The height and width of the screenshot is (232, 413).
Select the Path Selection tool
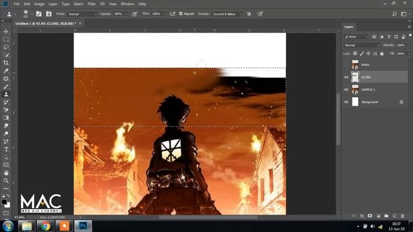[x=6, y=157]
